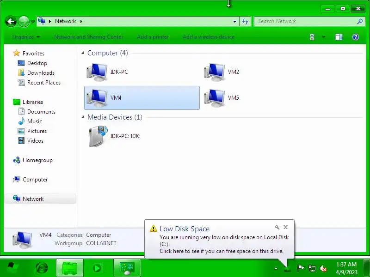This screenshot has height=277, width=370.
Task: Collapse the Media Devices (1) group
Action: (83, 117)
